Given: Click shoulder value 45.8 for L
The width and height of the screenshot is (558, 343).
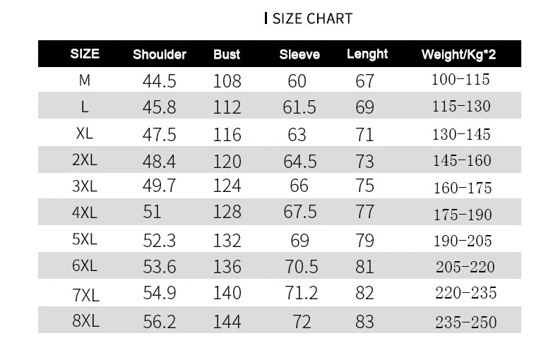Looking at the screenshot, I should [x=159, y=107].
